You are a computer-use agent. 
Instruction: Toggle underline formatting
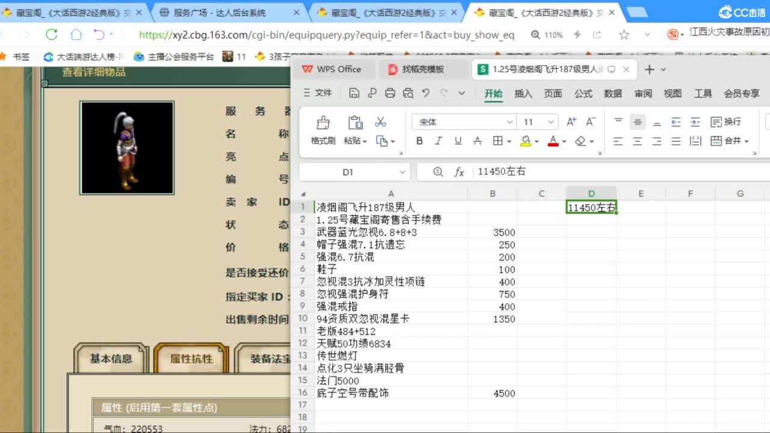tap(458, 141)
